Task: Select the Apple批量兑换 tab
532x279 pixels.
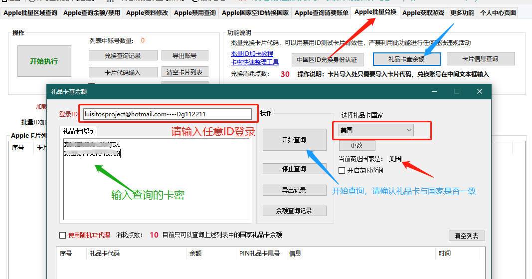Action: point(375,12)
